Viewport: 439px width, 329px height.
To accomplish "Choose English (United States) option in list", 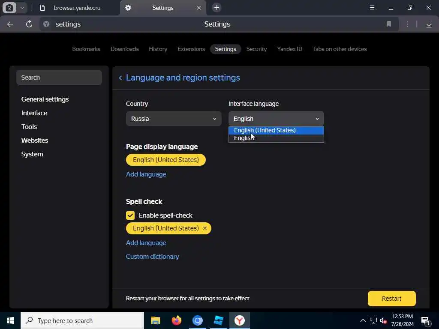I will [276, 130].
